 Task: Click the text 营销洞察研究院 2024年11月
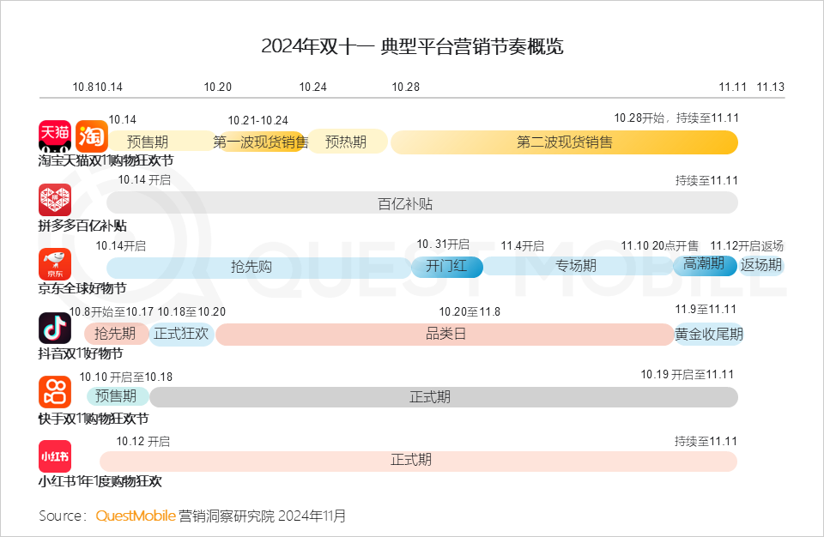point(263,516)
